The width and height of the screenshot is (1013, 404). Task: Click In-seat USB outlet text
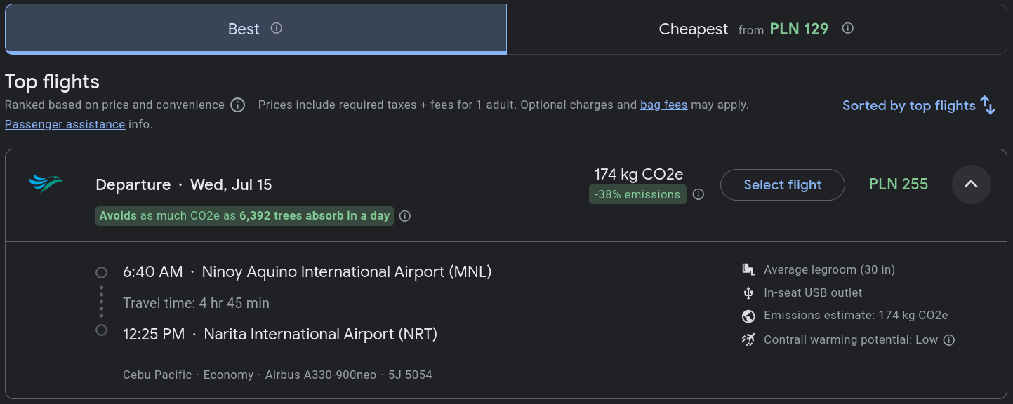[813, 293]
